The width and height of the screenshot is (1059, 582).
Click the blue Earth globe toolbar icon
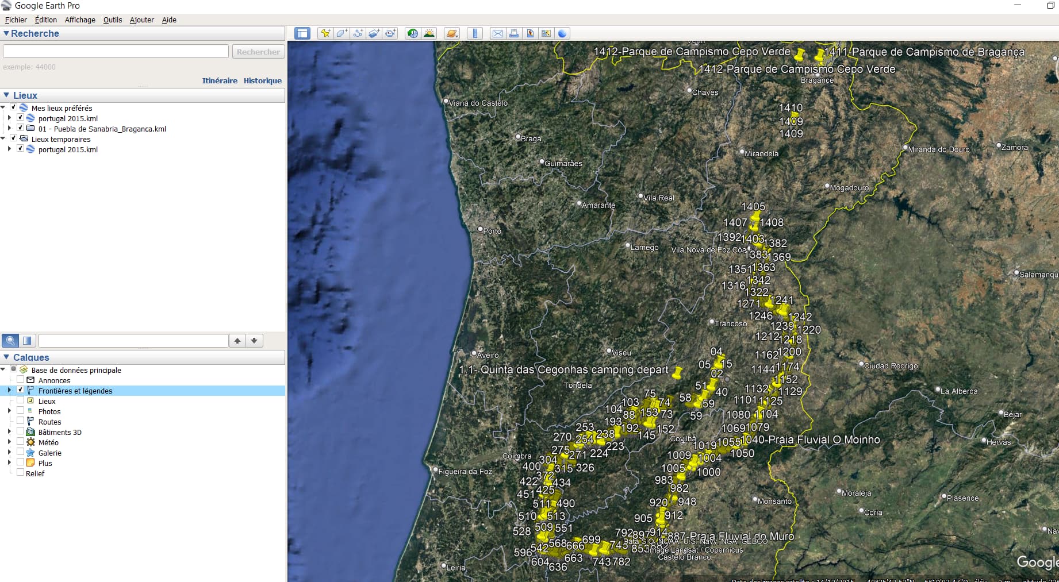pos(562,33)
